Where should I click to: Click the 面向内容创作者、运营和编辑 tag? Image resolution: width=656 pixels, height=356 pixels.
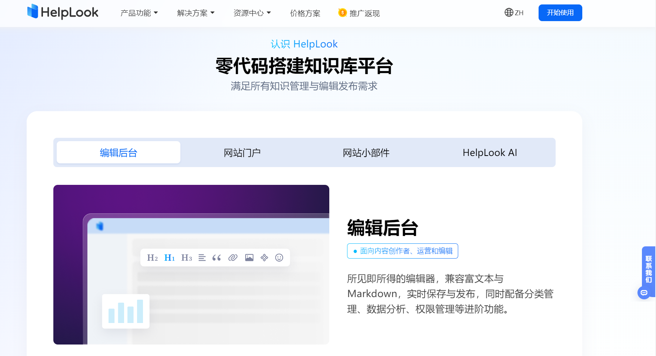pyautogui.click(x=403, y=251)
